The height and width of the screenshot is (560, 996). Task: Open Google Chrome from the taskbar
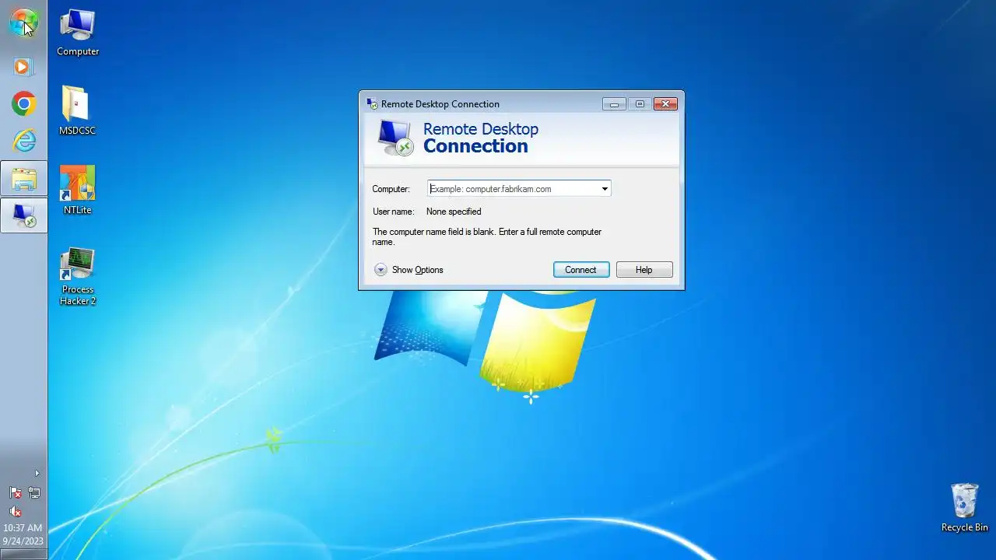(x=23, y=103)
